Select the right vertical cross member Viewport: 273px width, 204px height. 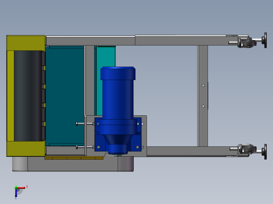coord(203,96)
